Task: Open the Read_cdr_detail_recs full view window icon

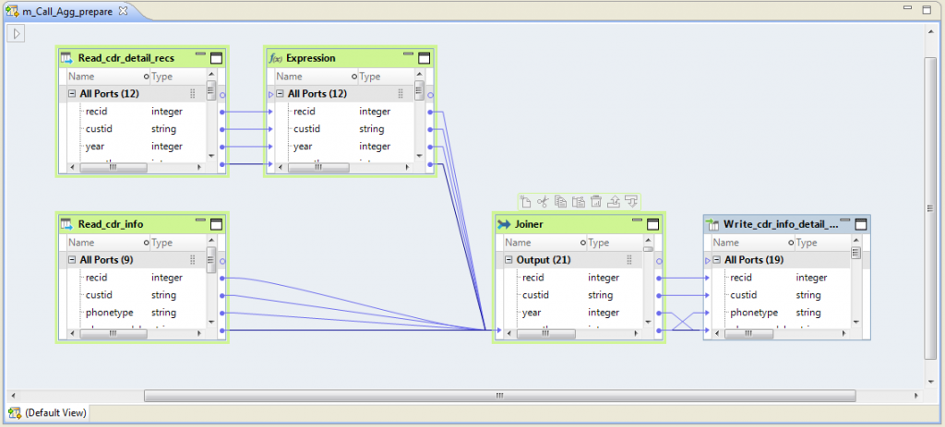Action: pyautogui.click(x=216, y=58)
